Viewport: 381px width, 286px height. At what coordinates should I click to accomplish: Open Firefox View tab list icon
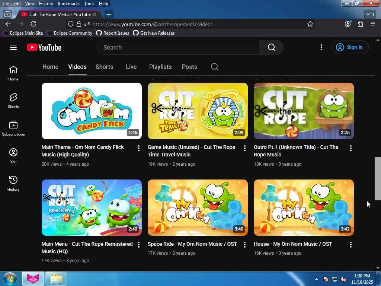tap(7, 15)
